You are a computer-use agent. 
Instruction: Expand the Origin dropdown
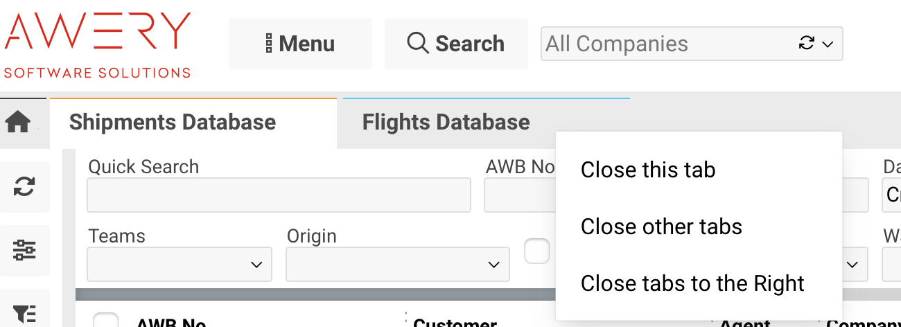point(398,264)
